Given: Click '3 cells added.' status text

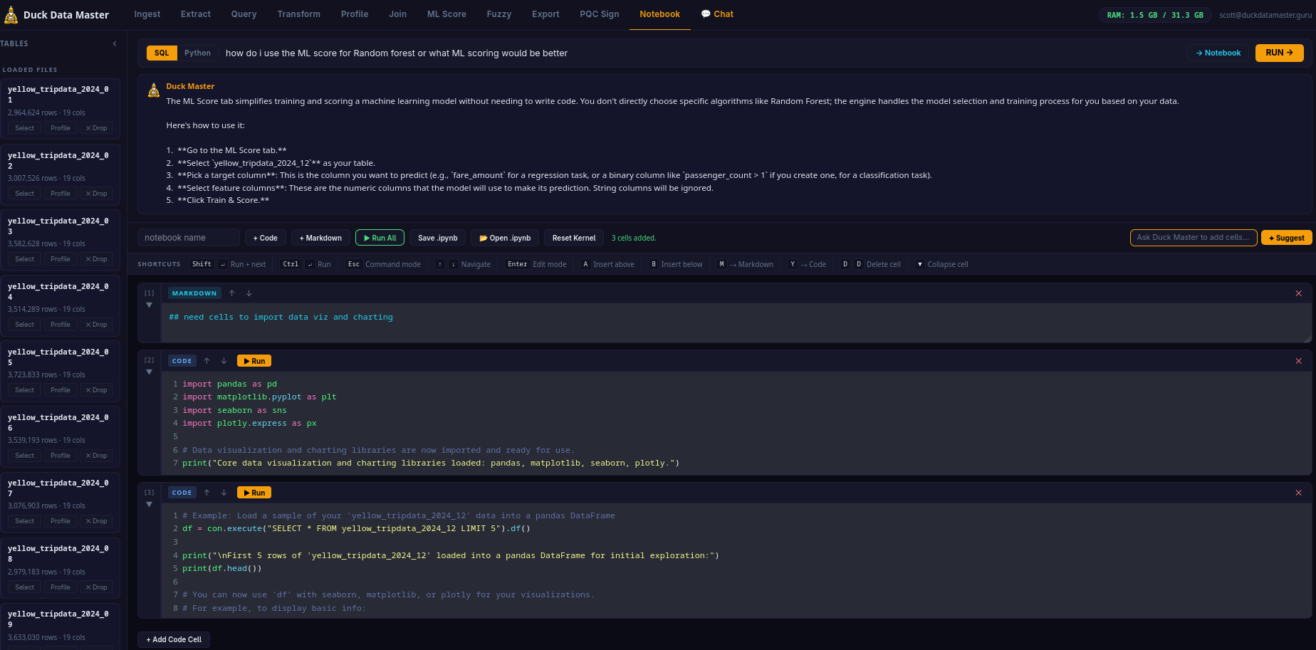Looking at the screenshot, I should click(x=634, y=238).
